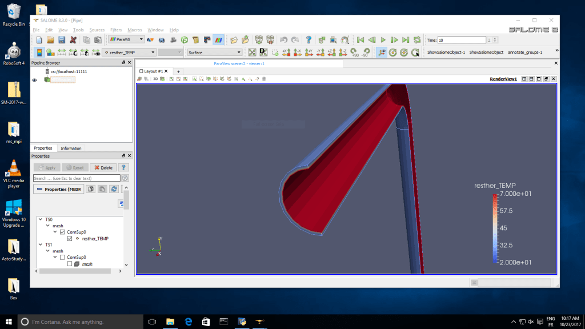Collapse mesh node under TS1
The image size is (585, 329).
(x=48, y=251)
